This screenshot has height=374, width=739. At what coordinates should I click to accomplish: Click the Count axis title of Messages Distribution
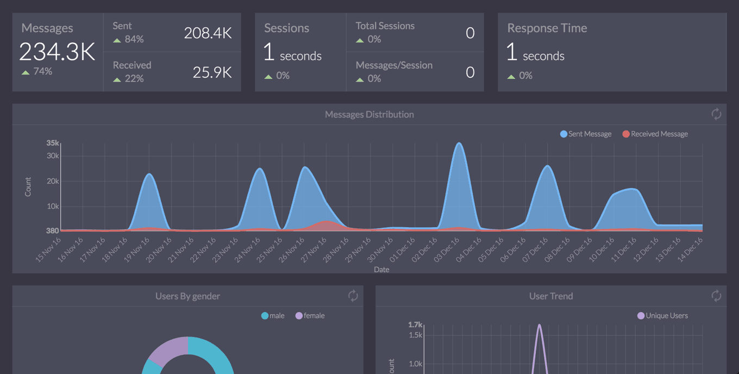click(x=28, y=187)
